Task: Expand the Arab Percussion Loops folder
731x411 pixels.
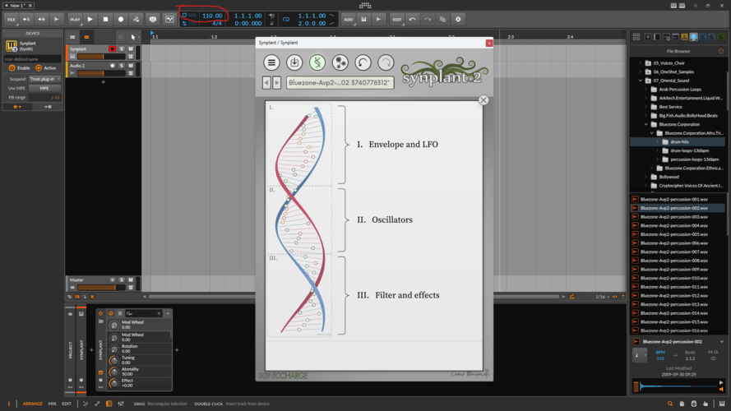Action: 646,90
